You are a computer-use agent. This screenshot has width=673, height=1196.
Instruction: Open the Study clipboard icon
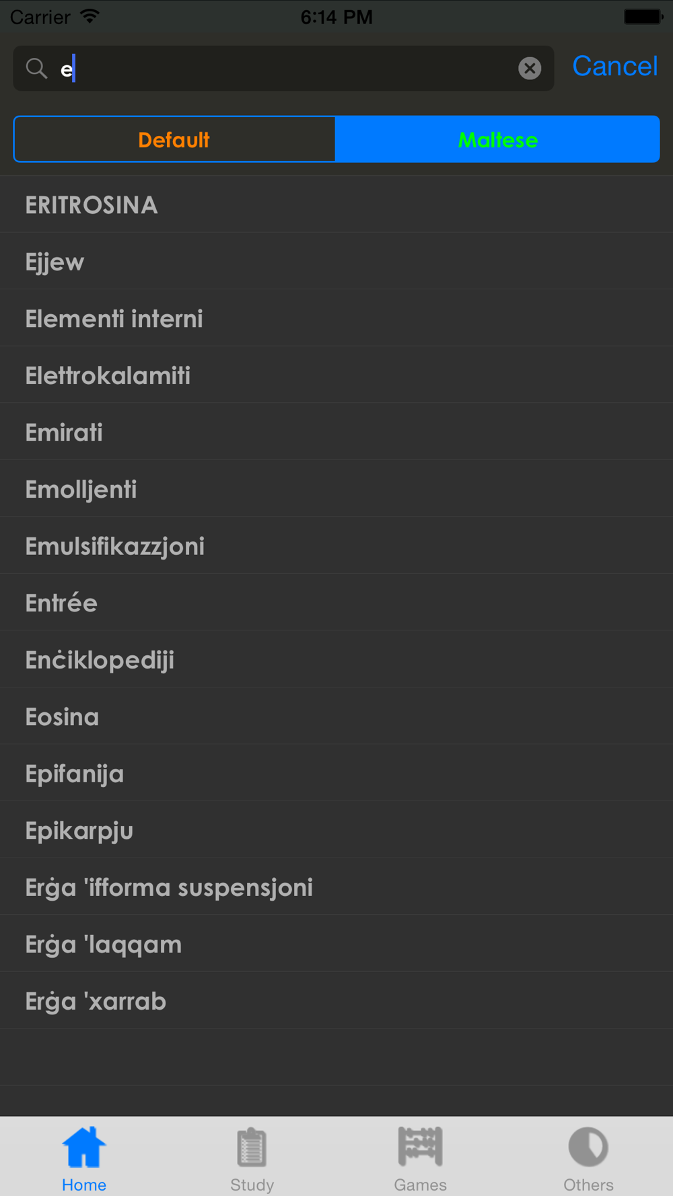[x=252, y=1147]
